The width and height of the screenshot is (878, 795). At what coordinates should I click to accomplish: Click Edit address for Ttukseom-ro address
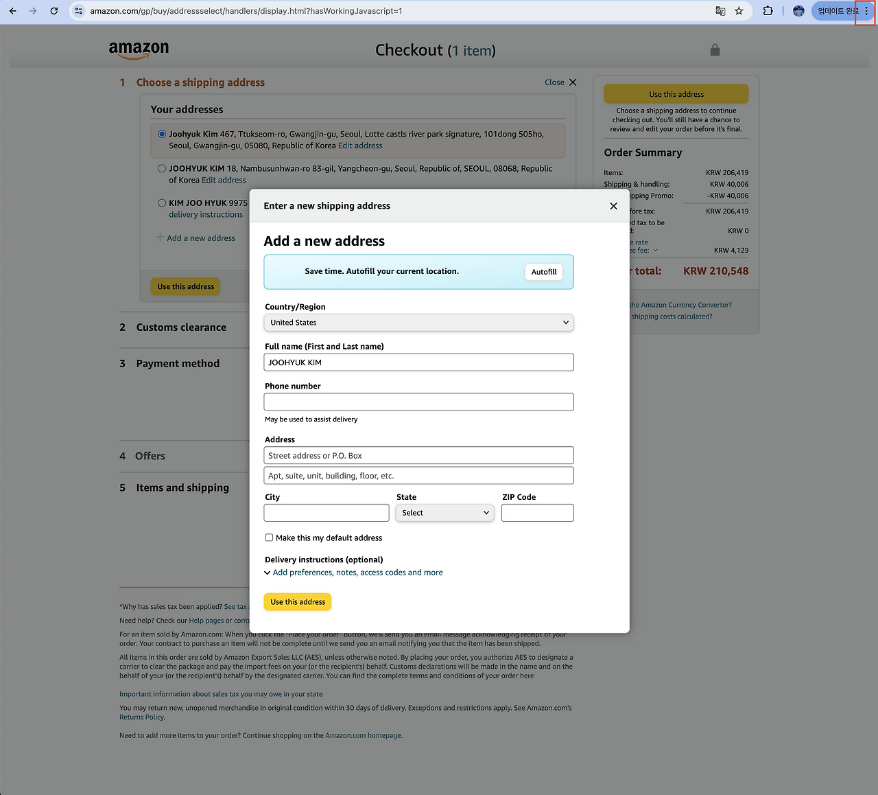click(360, 146)
